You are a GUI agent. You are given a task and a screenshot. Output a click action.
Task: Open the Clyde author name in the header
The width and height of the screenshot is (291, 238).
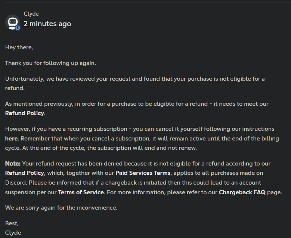point(31,14)
